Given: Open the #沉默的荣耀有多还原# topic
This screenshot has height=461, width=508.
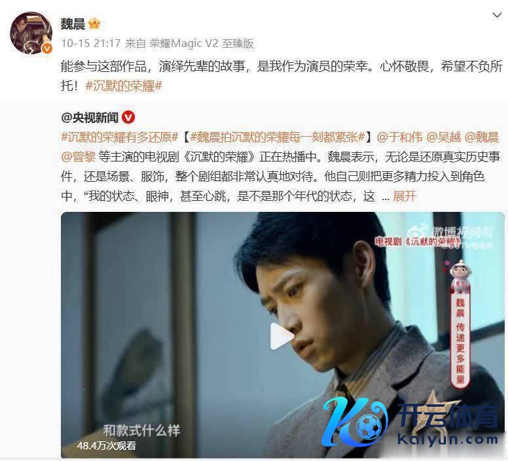Looking at the screenshot, I should (x=120, y=137).
